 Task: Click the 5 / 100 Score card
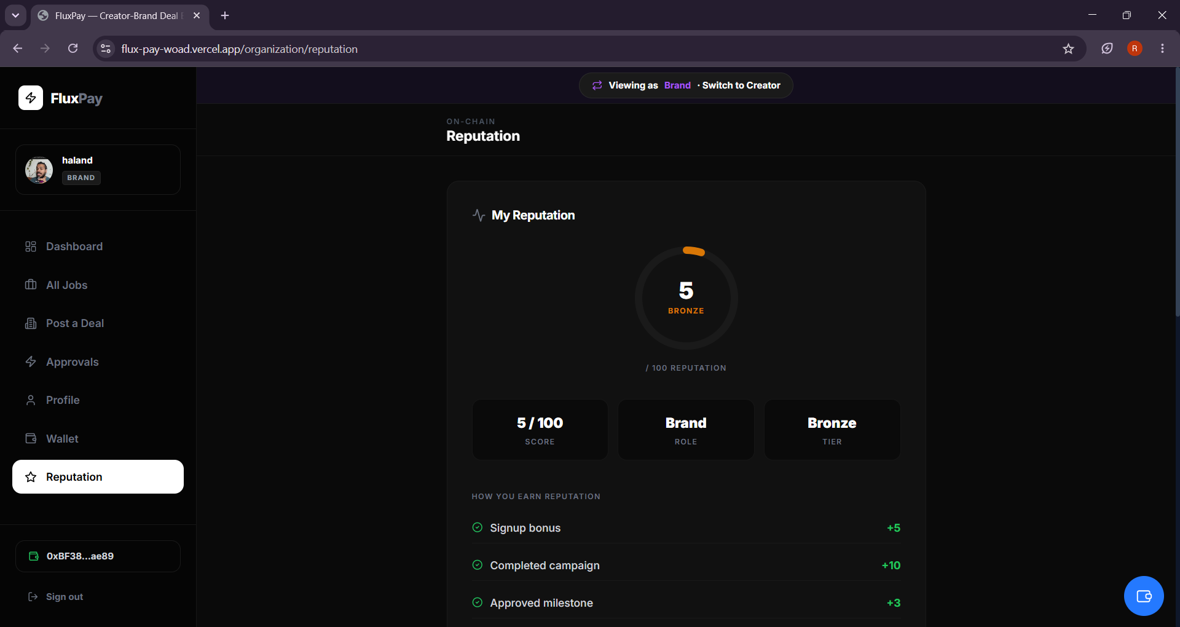[540, 430]
